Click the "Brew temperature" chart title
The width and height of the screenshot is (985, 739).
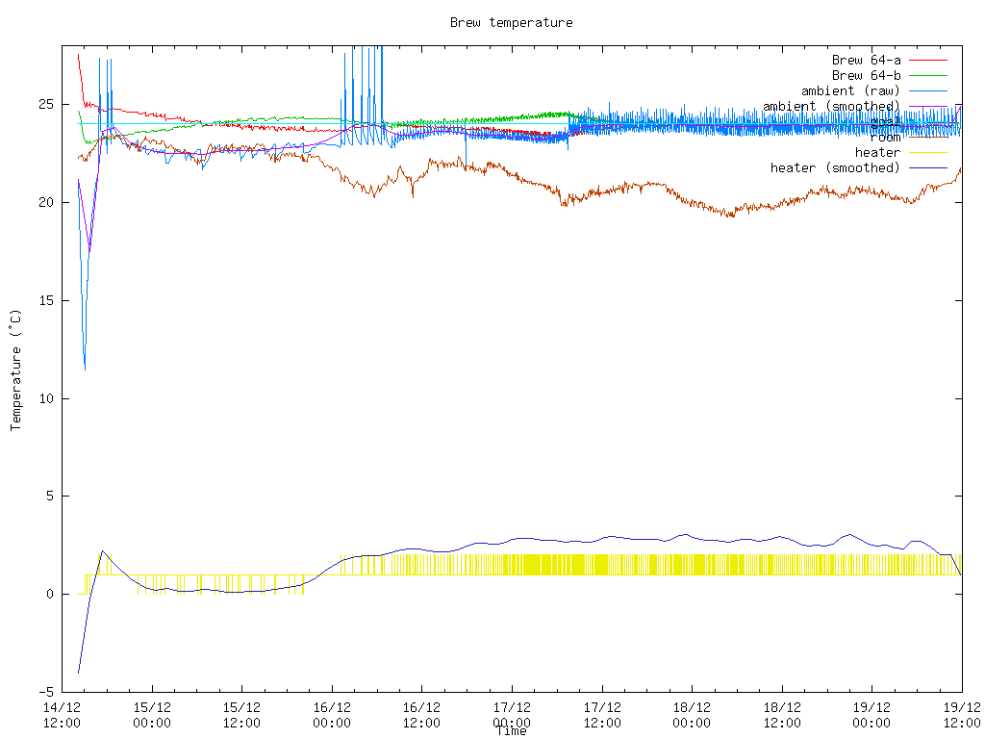tap(512, 23)
